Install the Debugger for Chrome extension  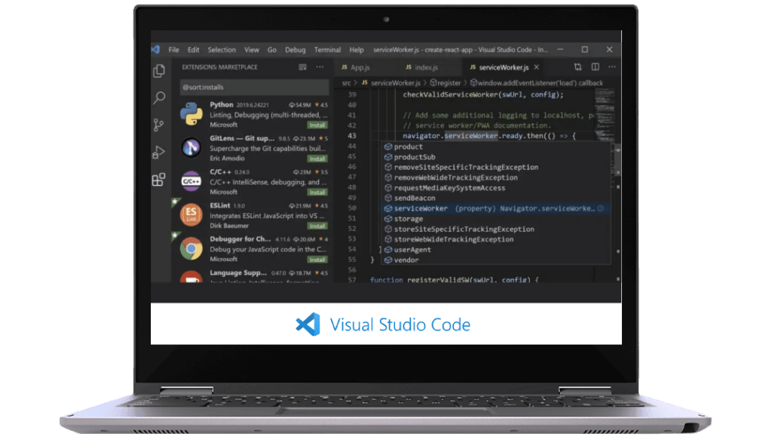[x=317, y=260]
